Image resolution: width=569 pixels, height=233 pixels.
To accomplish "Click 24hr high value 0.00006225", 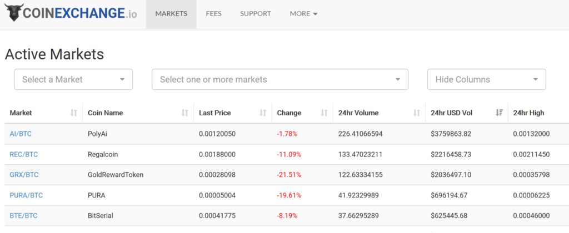I will [x=531, y=195].
